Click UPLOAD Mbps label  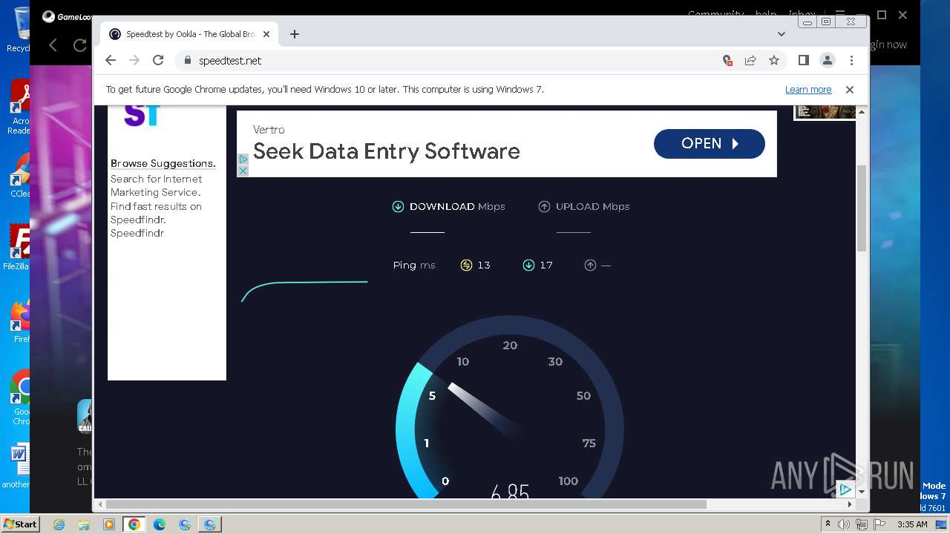pyautogui.click(x=592, y=207)
